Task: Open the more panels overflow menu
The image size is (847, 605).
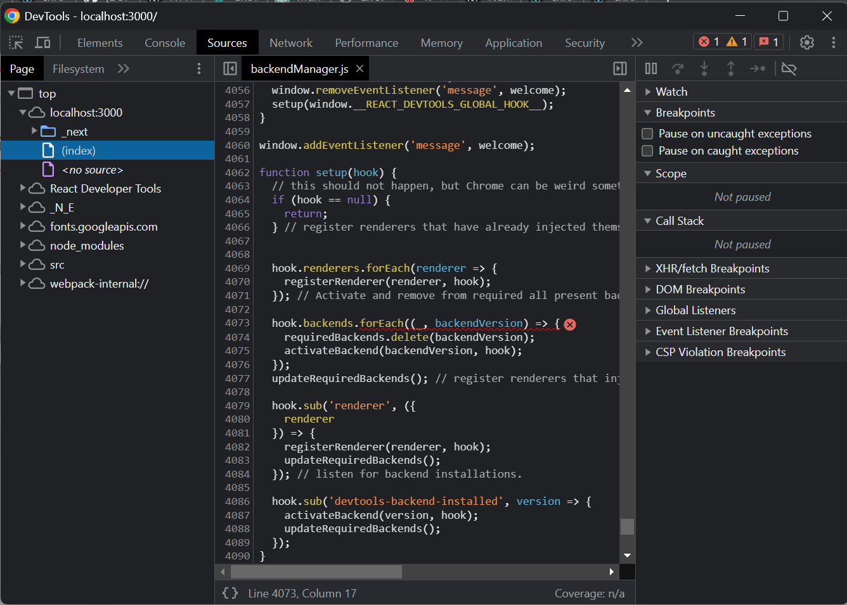Action: pyautogui.click(x=637, y=42)
